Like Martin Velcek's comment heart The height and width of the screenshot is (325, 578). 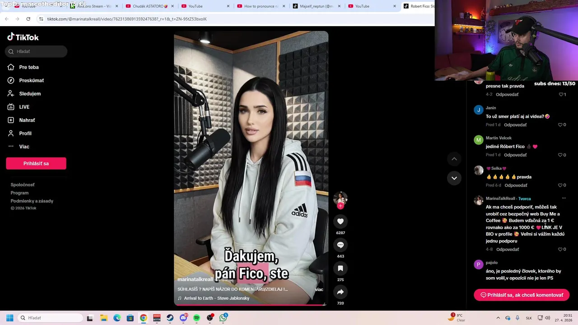pos(560,155)
